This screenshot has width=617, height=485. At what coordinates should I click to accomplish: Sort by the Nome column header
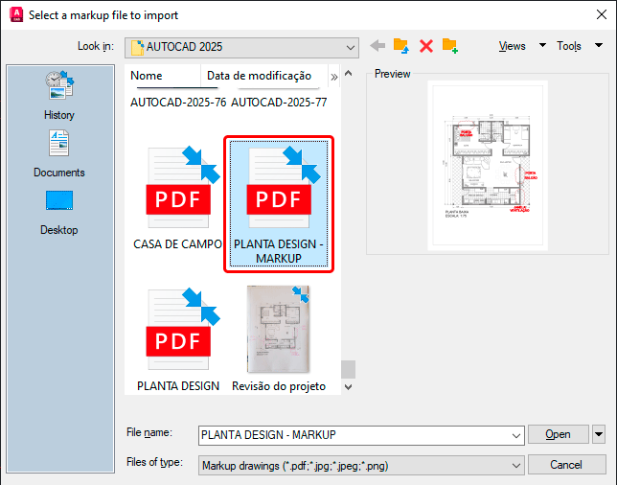163,76
